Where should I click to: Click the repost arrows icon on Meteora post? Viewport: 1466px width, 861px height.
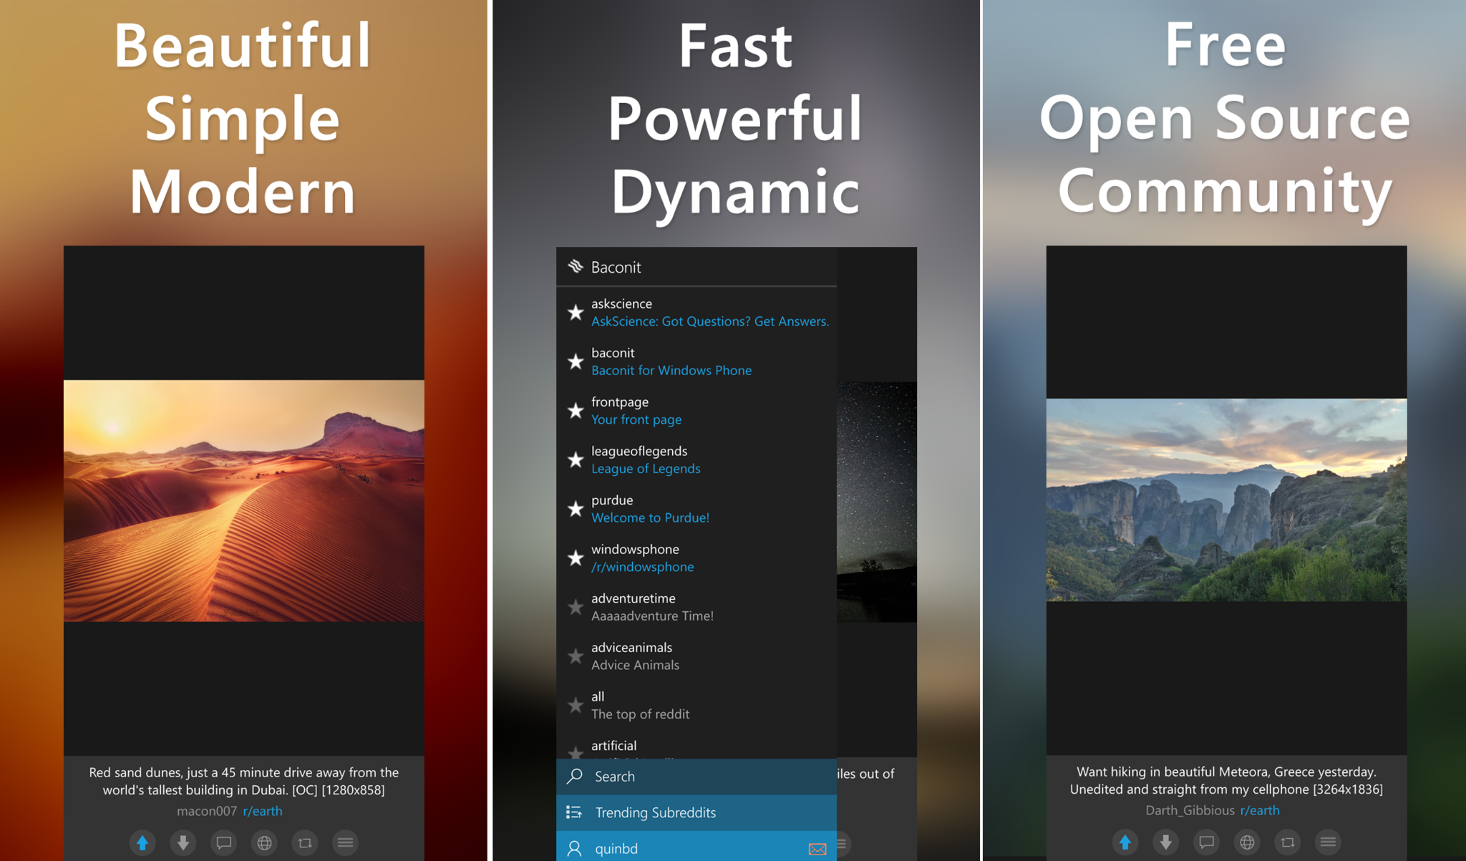[1288, 842]
